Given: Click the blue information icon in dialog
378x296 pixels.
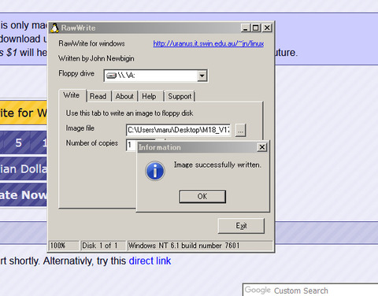Looking at the screenshot, I should coord(155,171).
